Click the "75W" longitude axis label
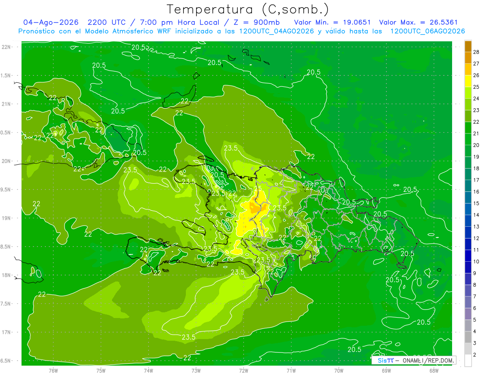 click(101, 370)
